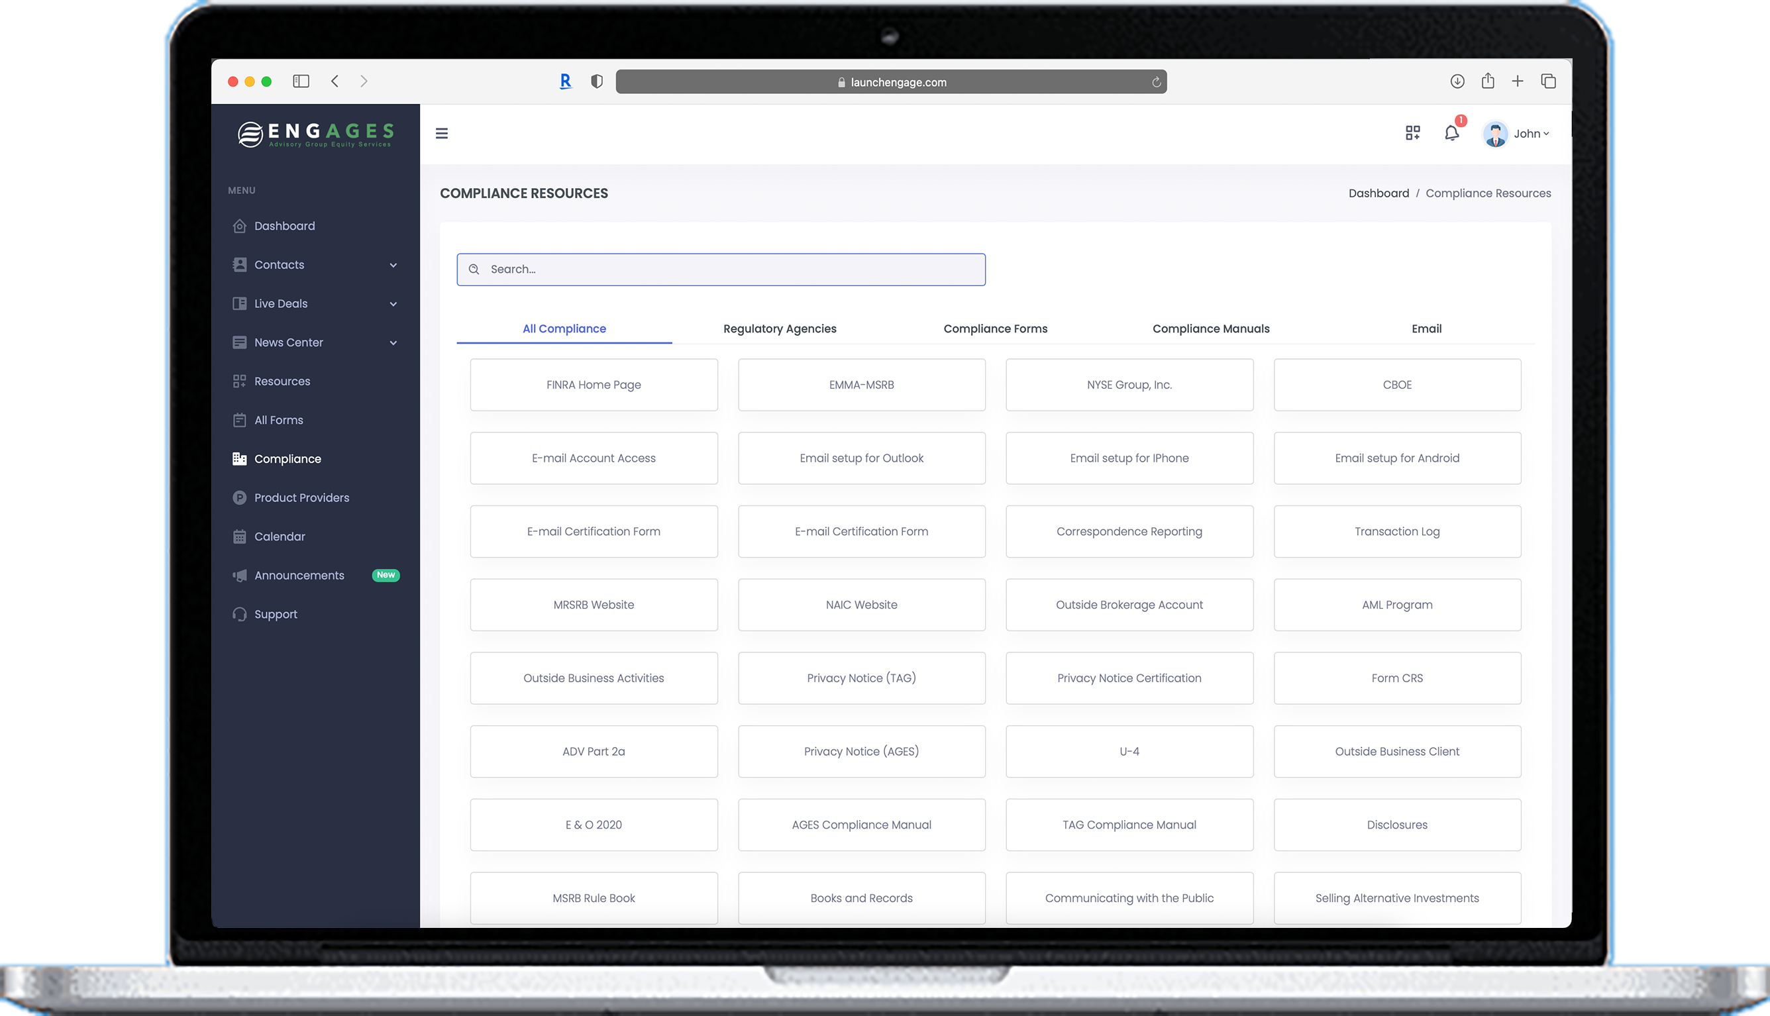The image size is (1770, 1016).
Task: Open Safari downloads icon
Action: [1457, 81]
